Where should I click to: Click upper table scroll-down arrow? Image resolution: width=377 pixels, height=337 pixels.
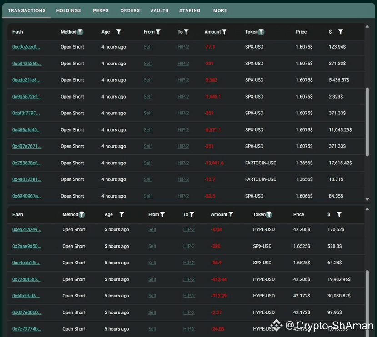367,199
